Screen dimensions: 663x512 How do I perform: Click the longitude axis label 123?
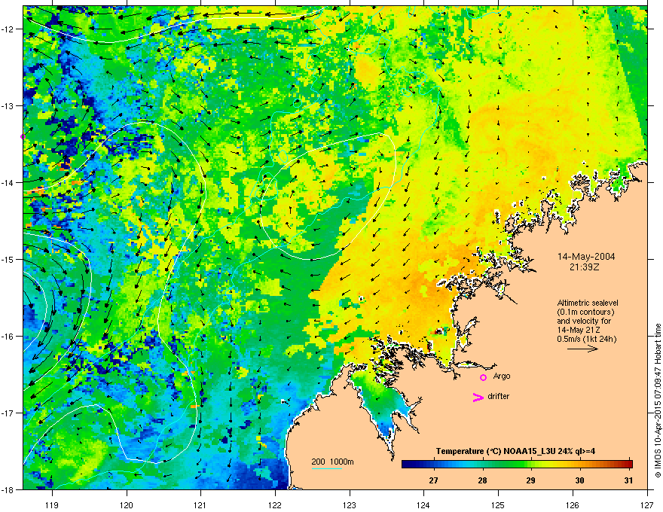click(350, 504)
